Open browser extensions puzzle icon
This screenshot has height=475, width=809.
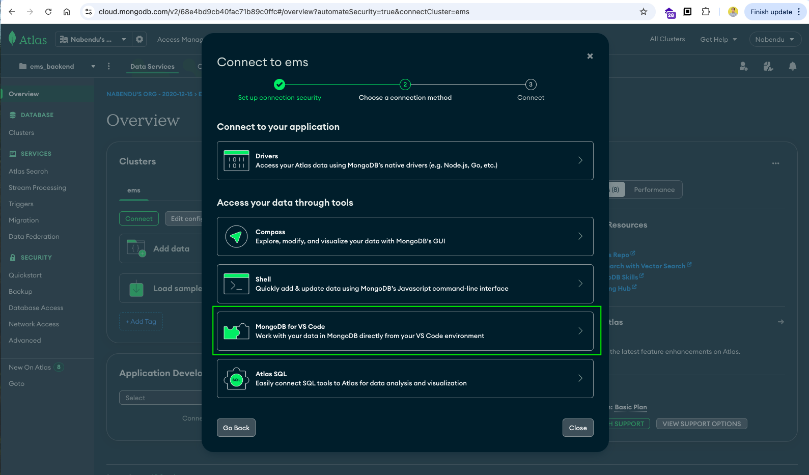click(706, 12)
